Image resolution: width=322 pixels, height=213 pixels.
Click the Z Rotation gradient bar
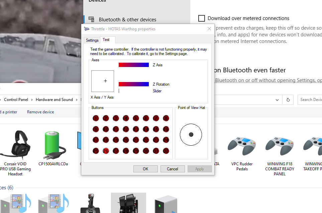click(134, 84)
